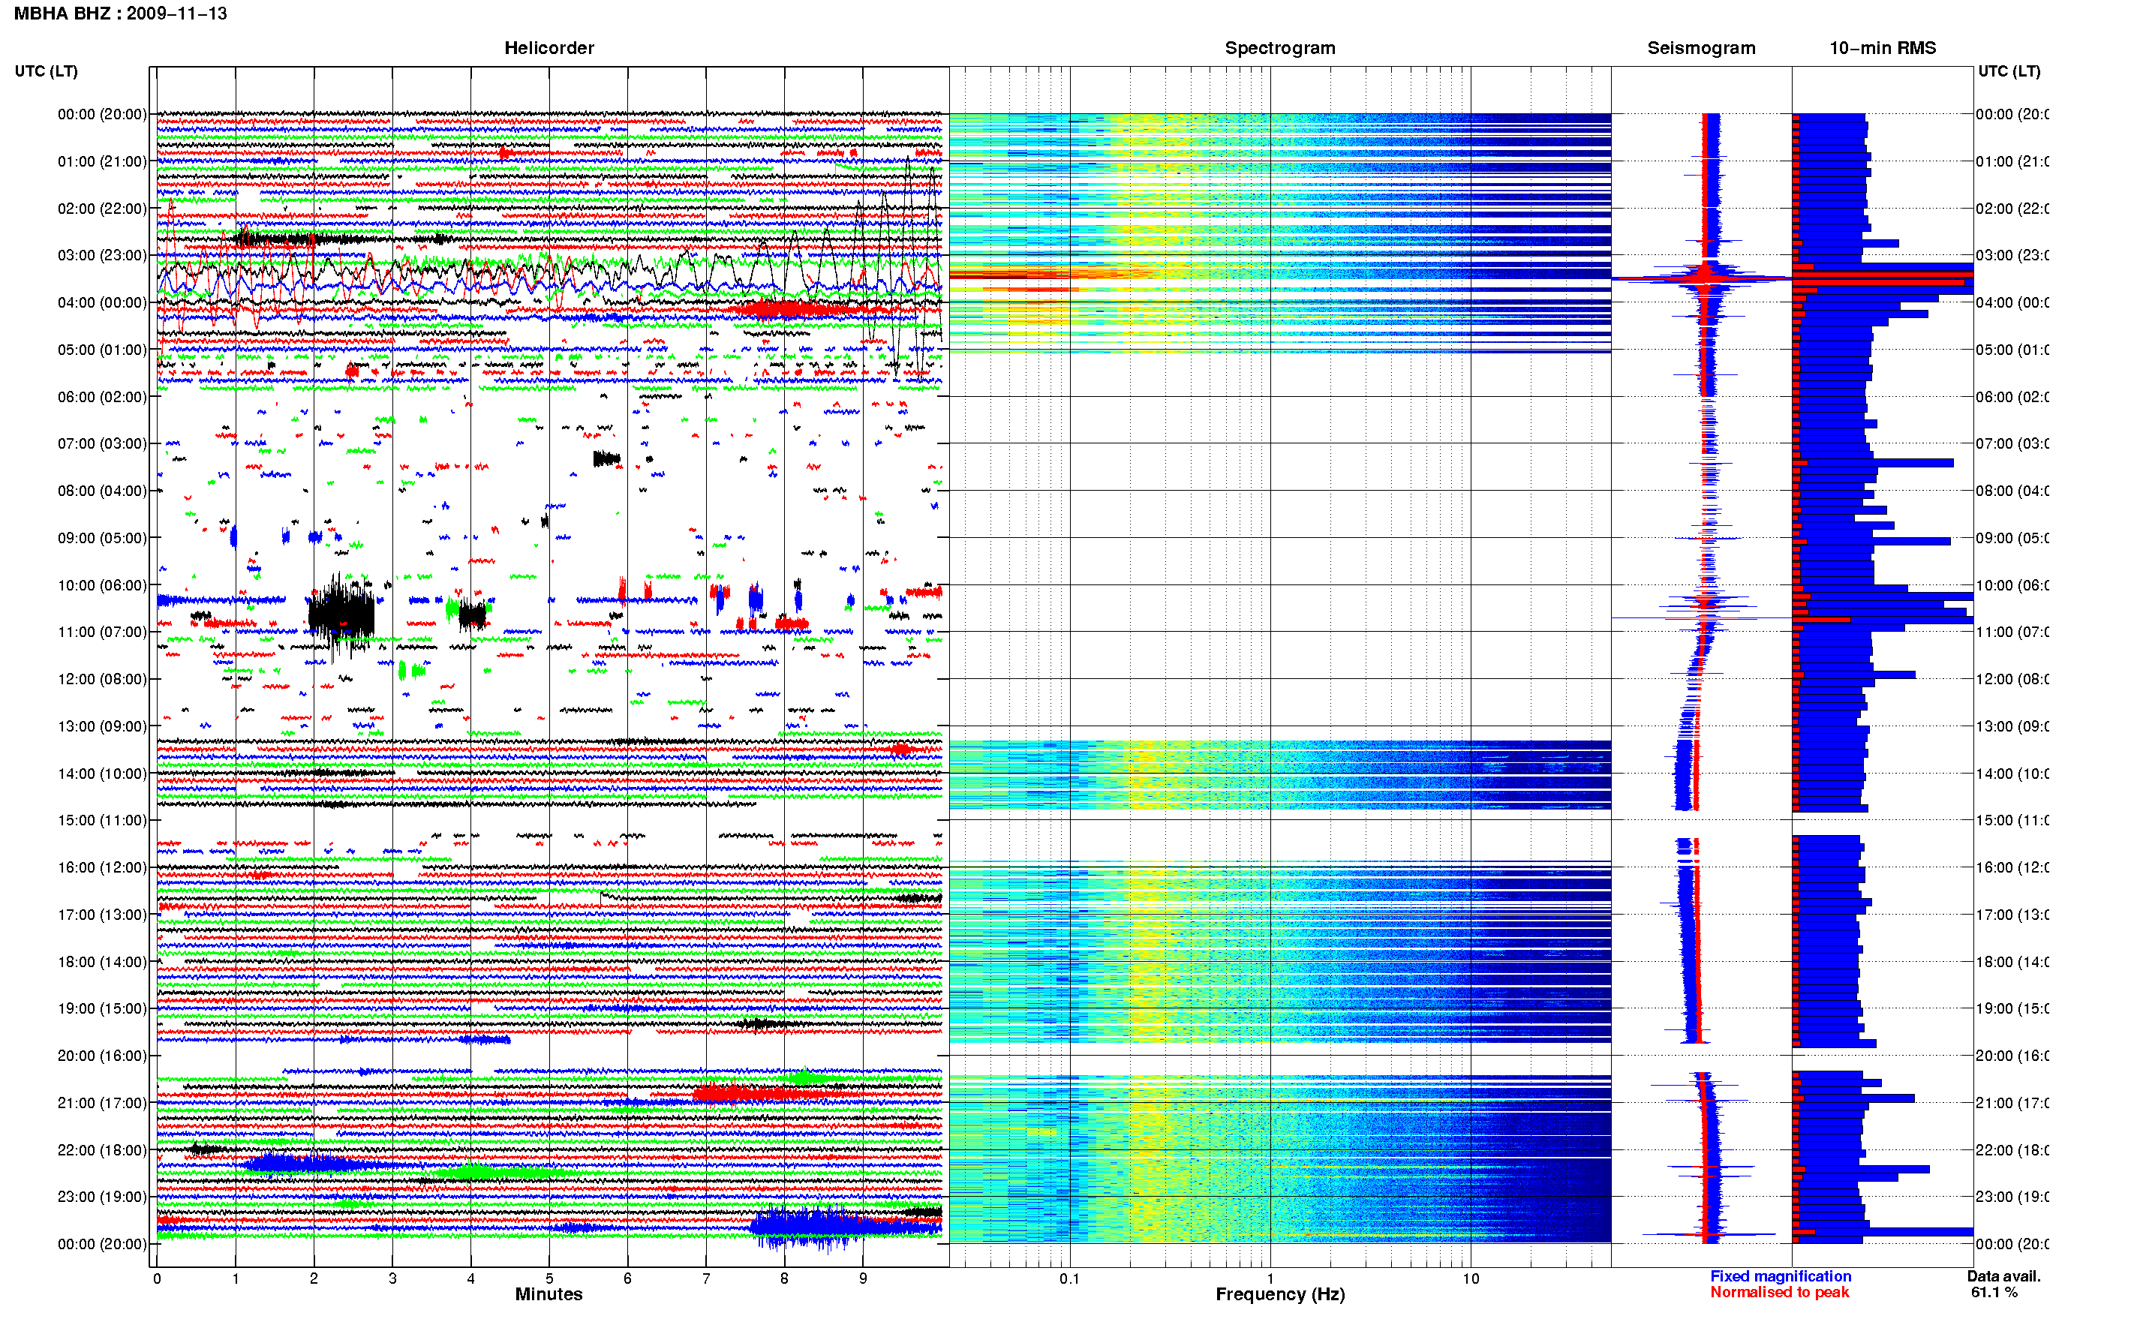Click the frequency tick label "10"
Screen dimensions: 2134x1334
click(x=1471, y=1278)
